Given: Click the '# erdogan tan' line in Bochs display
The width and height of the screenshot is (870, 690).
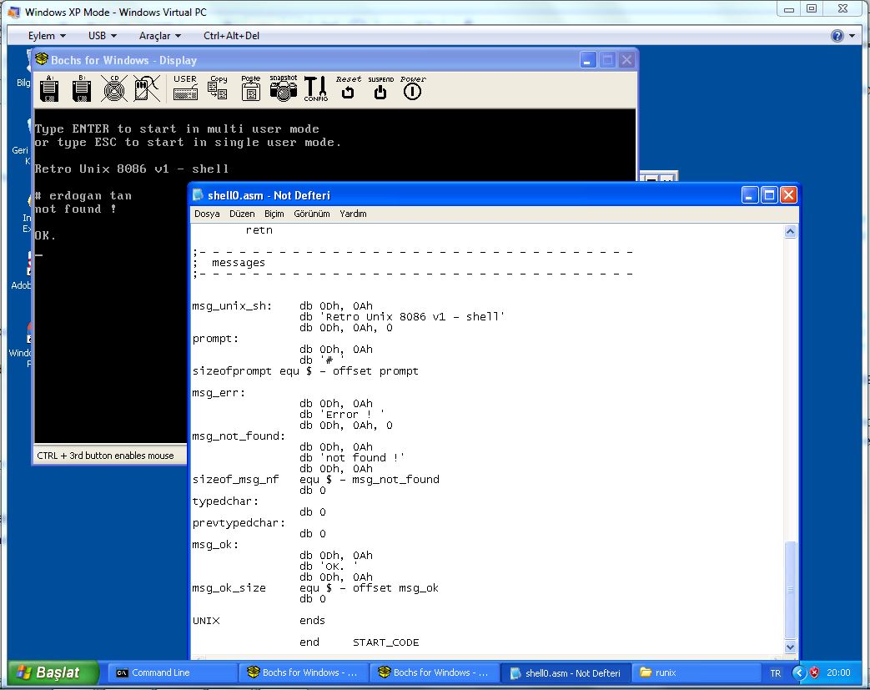Looking at the screenshot, I should 83,195.
